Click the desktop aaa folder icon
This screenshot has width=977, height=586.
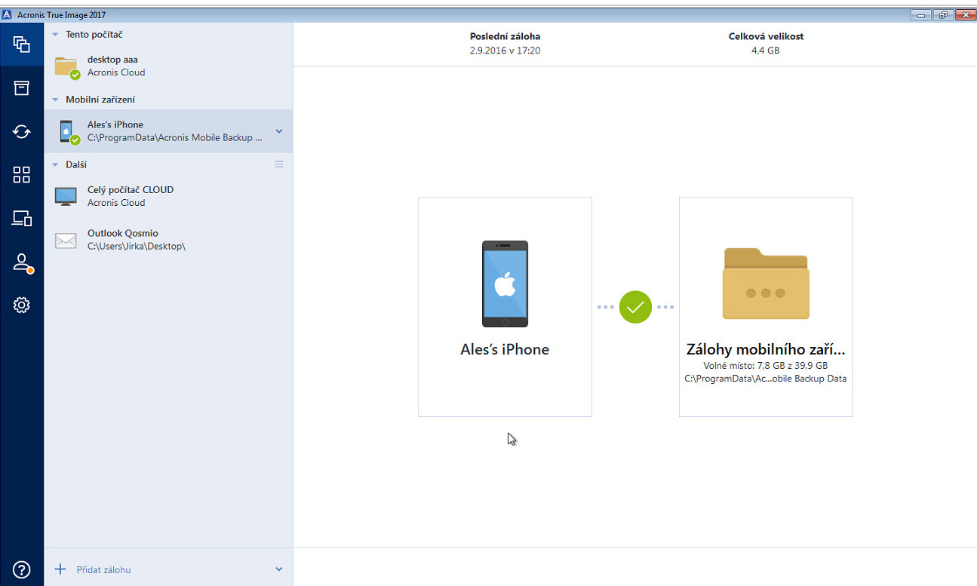[67, 67]
